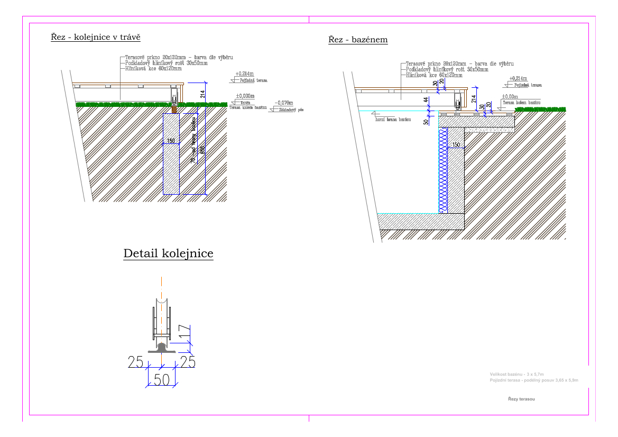
Task: Click the "Pojízdní terasa - podélný posuv" note
Action: (534, 380)
